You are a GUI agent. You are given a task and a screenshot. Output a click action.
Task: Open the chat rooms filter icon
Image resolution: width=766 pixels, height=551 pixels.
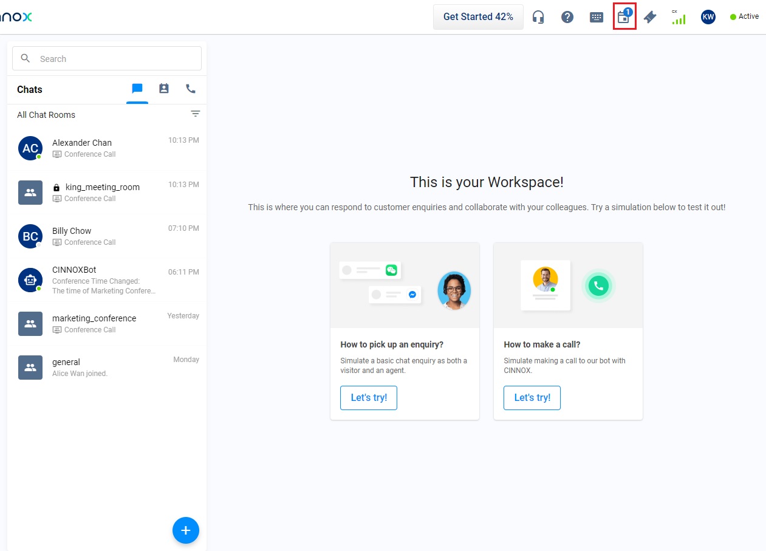coord(195,114)
